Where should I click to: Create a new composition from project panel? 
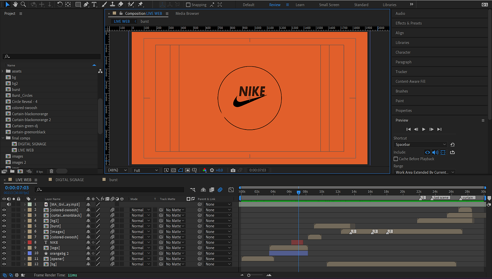(20, 171)
